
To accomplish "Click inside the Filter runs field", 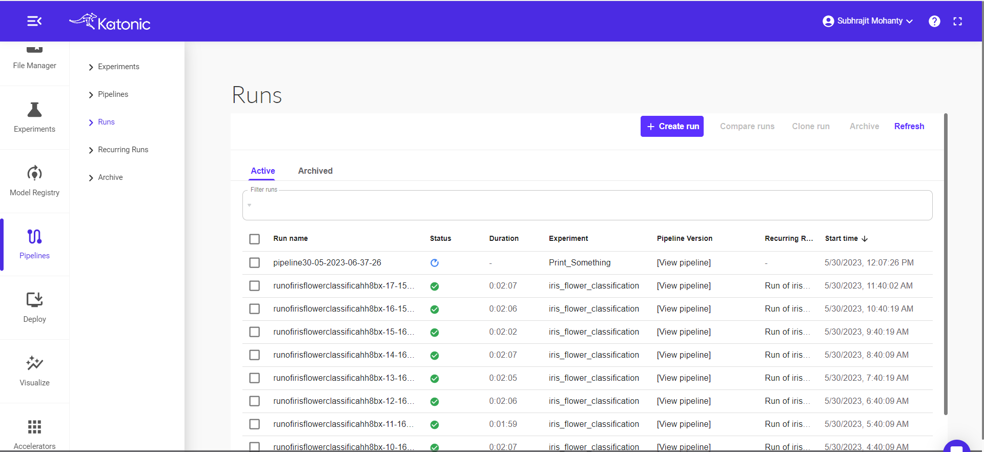I will [x=587, y=206].
